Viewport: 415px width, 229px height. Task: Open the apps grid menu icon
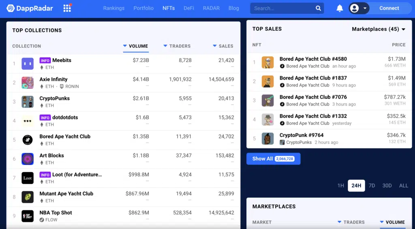(x=67, y=8)
